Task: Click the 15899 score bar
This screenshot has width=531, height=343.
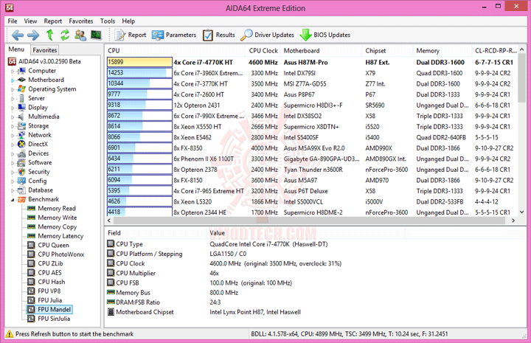Action: (x=139, y=62)
